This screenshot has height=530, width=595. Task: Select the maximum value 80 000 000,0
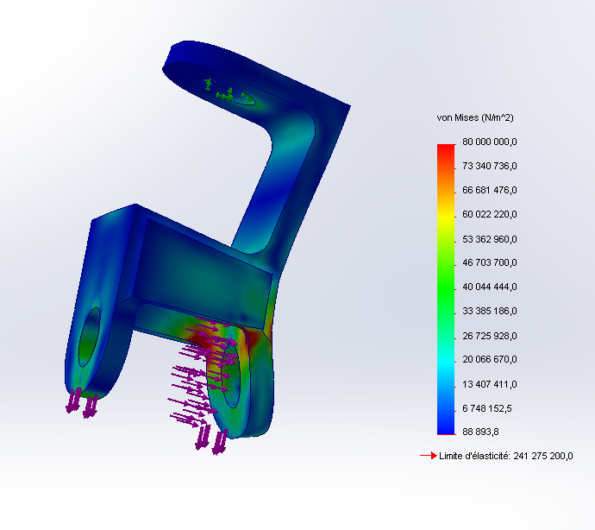tap(490, 142)
